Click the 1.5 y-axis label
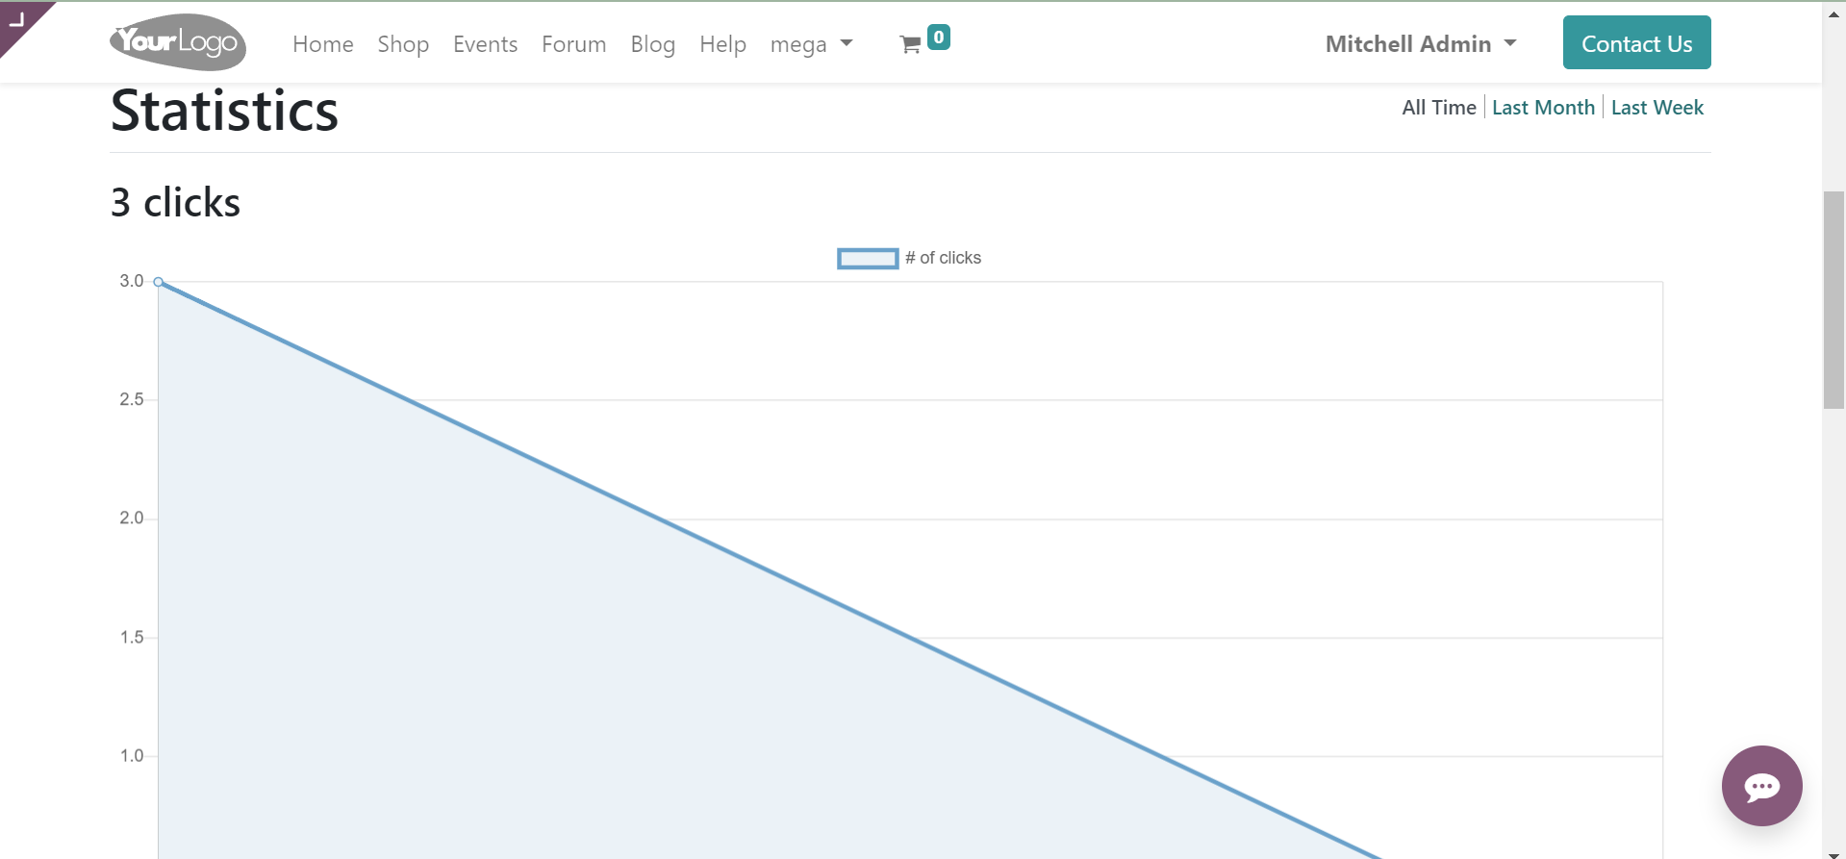 point(132,637)
